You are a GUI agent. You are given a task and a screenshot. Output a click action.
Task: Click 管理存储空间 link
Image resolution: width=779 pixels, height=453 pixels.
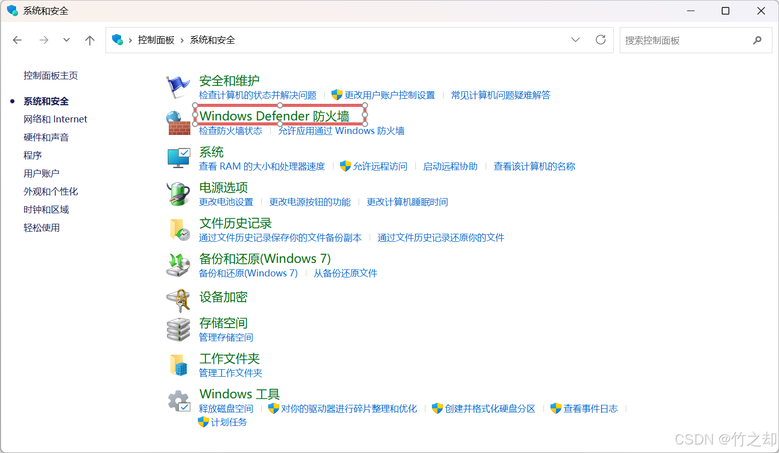226,338
